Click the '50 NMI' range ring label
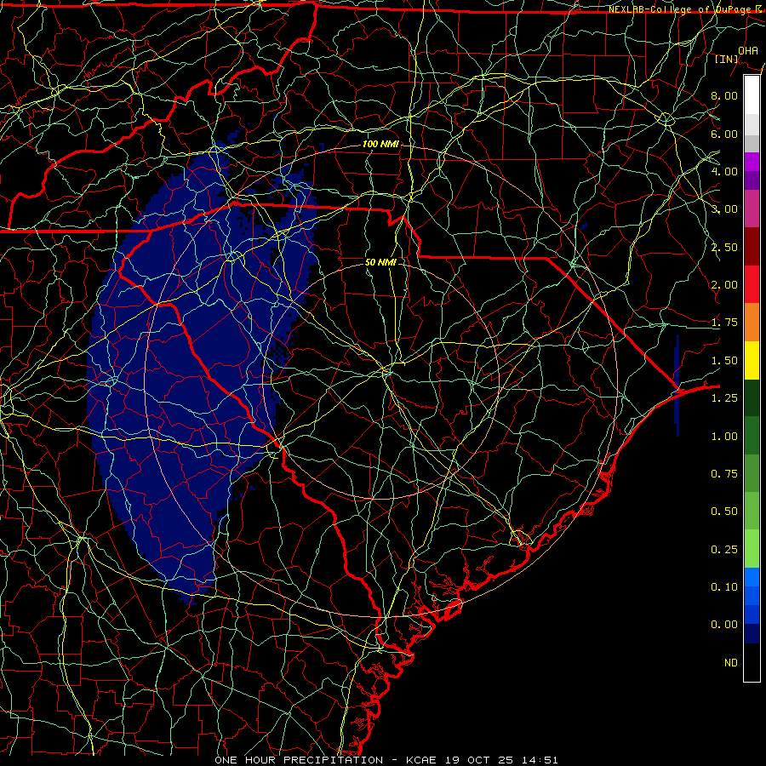The width and height of the screenshot is (766, 766). point(380,262)
